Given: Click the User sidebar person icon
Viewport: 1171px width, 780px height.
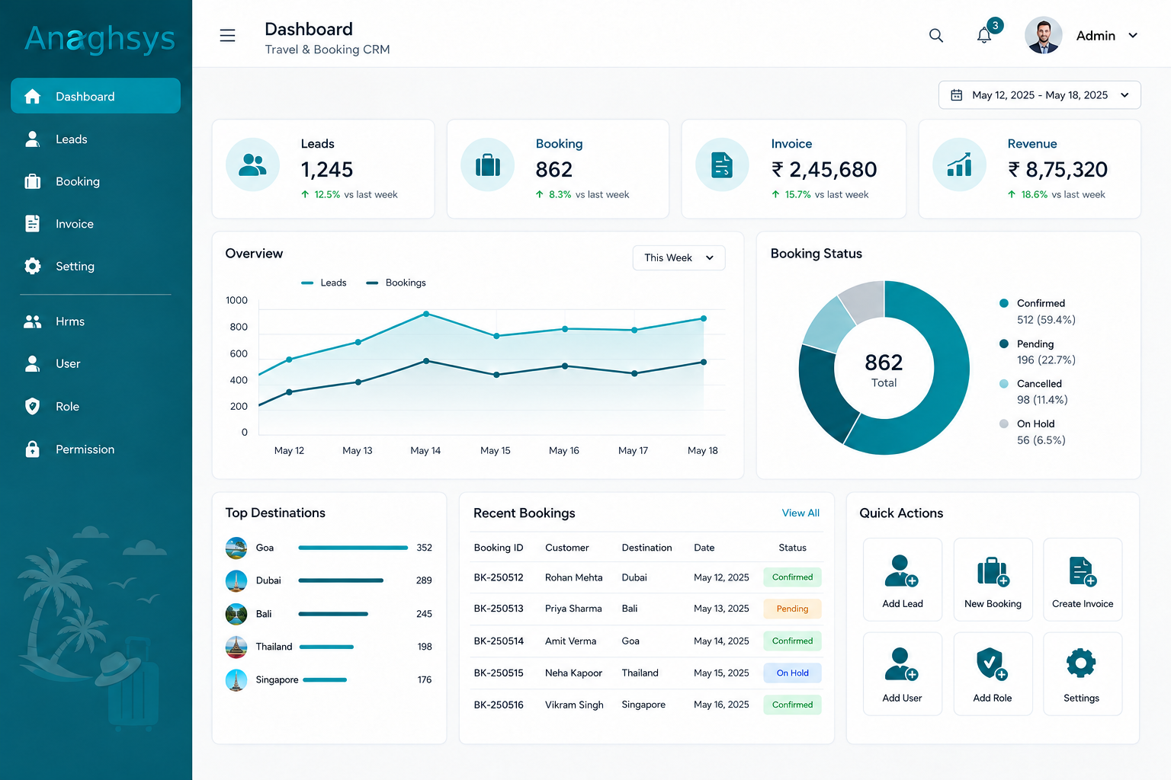Looking at the screenshot, I should tap(32, 364).
